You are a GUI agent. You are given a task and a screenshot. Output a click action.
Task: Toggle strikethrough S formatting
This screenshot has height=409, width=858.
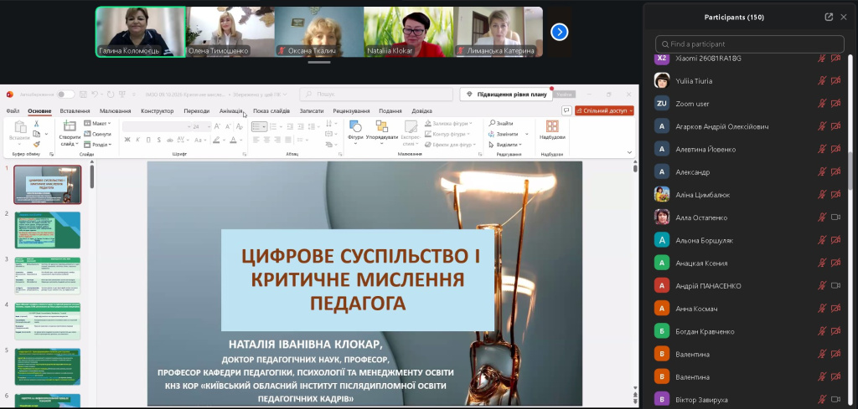(158, 140)
